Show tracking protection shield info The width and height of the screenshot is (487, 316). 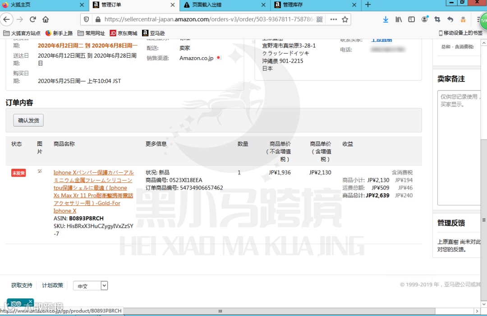tap(86, 19)
